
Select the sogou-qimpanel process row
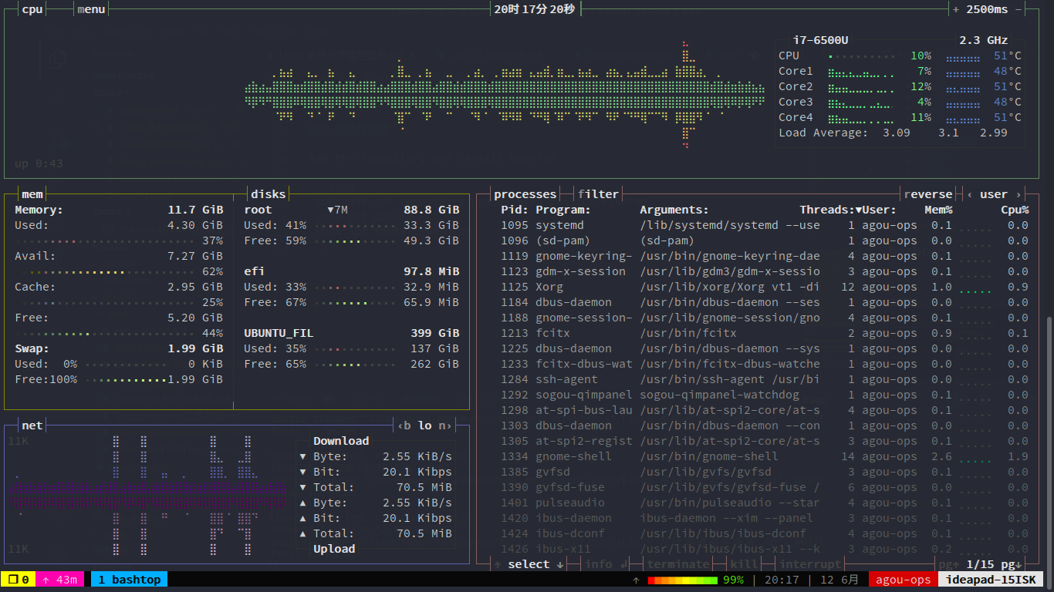click(x=764, y=395)
